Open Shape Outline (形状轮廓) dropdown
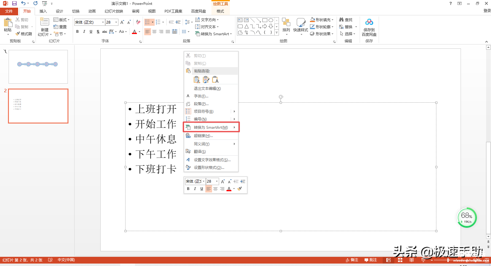This screenshot has width=491, height=266. click(x=322, y=27)
